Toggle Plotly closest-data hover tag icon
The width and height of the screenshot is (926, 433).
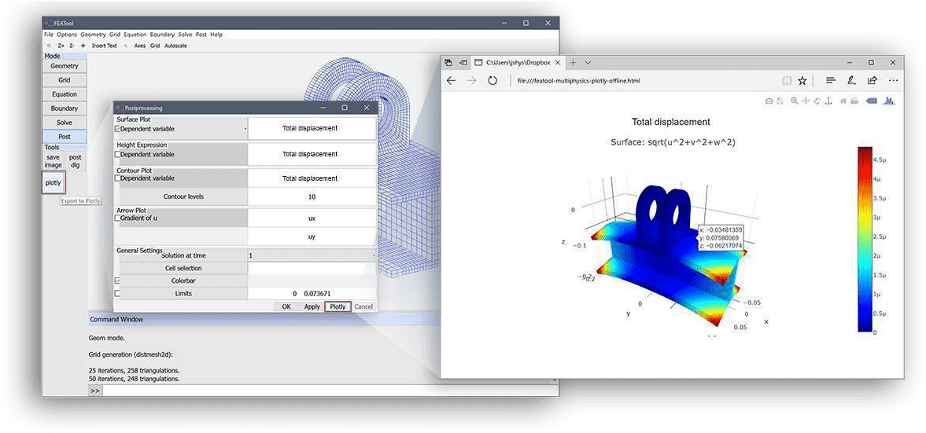(x=872, y=101)
